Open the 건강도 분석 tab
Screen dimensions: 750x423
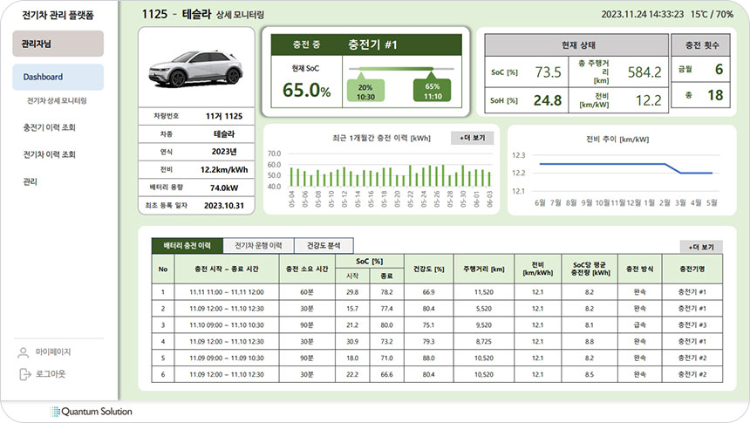point(324,246)
